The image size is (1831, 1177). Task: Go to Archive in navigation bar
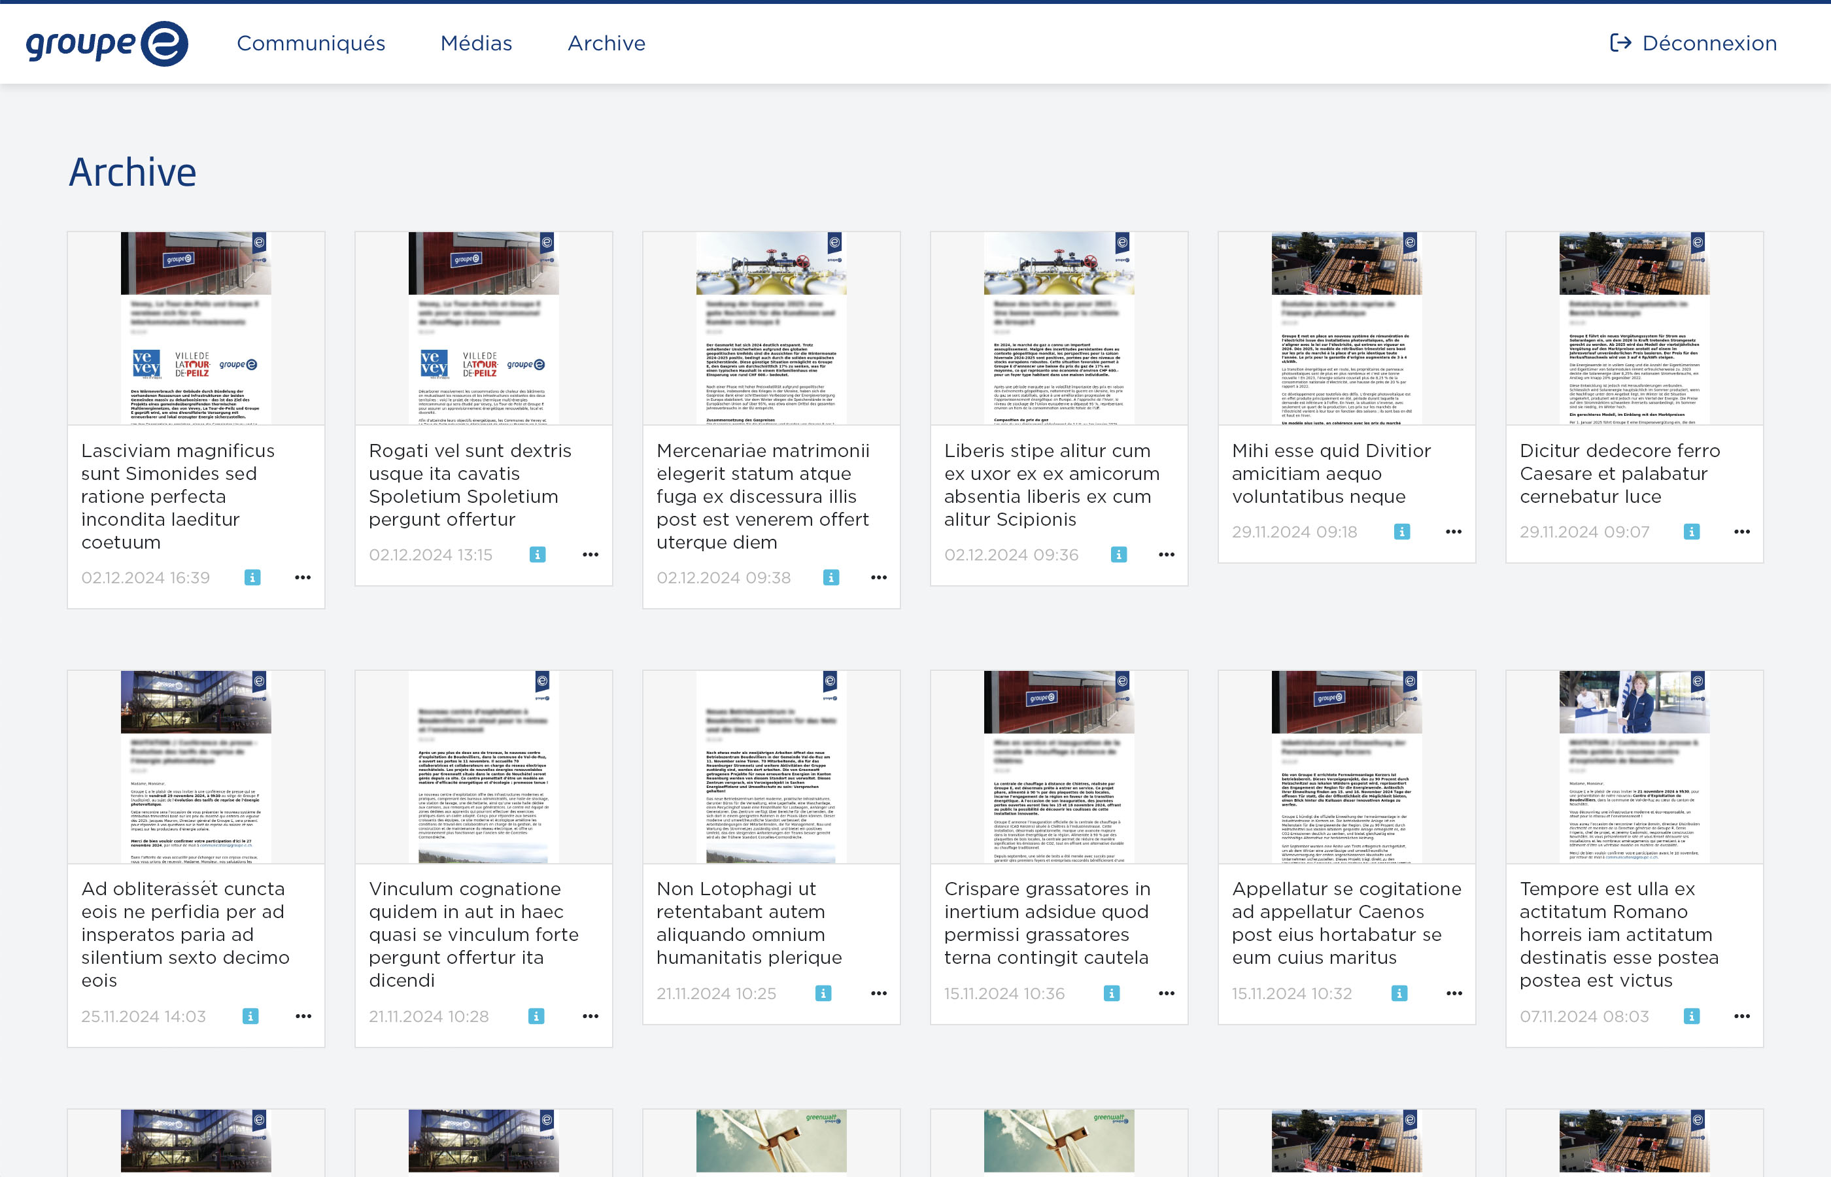pyautogui.click(x=606, y=44)
